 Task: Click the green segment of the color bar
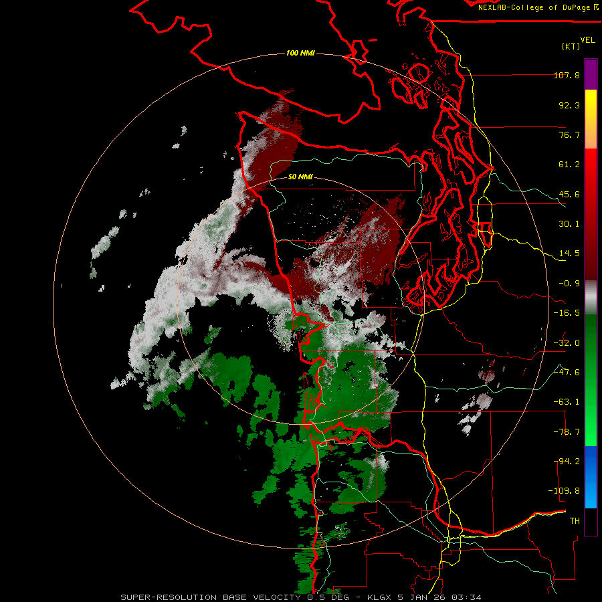(x=591, y=380)
